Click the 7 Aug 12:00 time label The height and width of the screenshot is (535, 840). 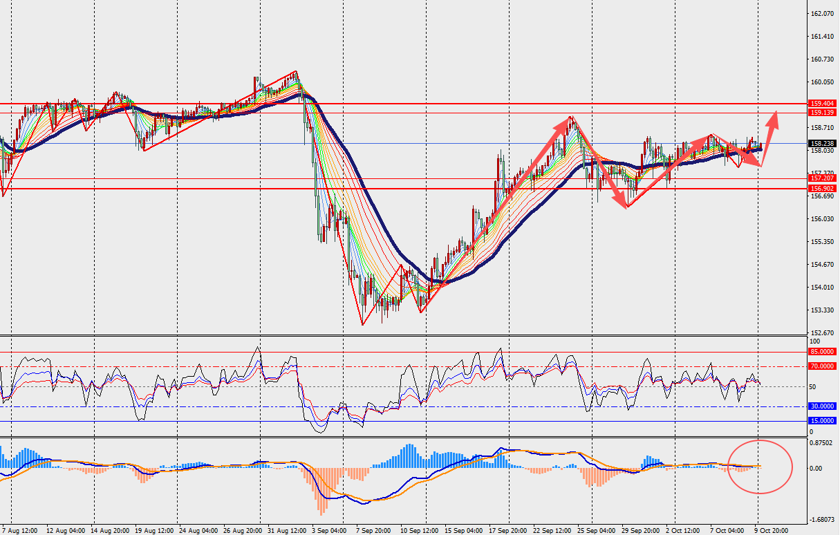click(20, 530)
